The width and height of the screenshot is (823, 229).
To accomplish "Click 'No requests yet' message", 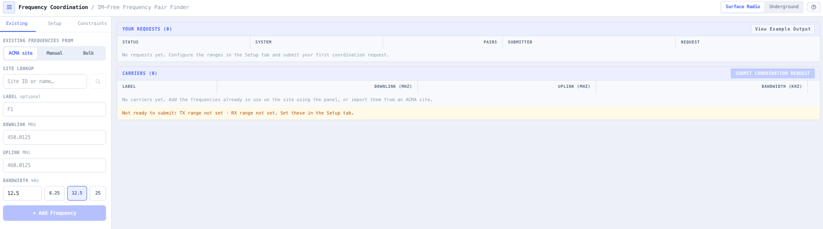I will (x=256, y=55).
